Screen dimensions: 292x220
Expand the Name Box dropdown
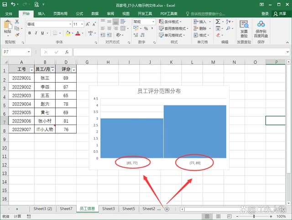coord(29,52)
